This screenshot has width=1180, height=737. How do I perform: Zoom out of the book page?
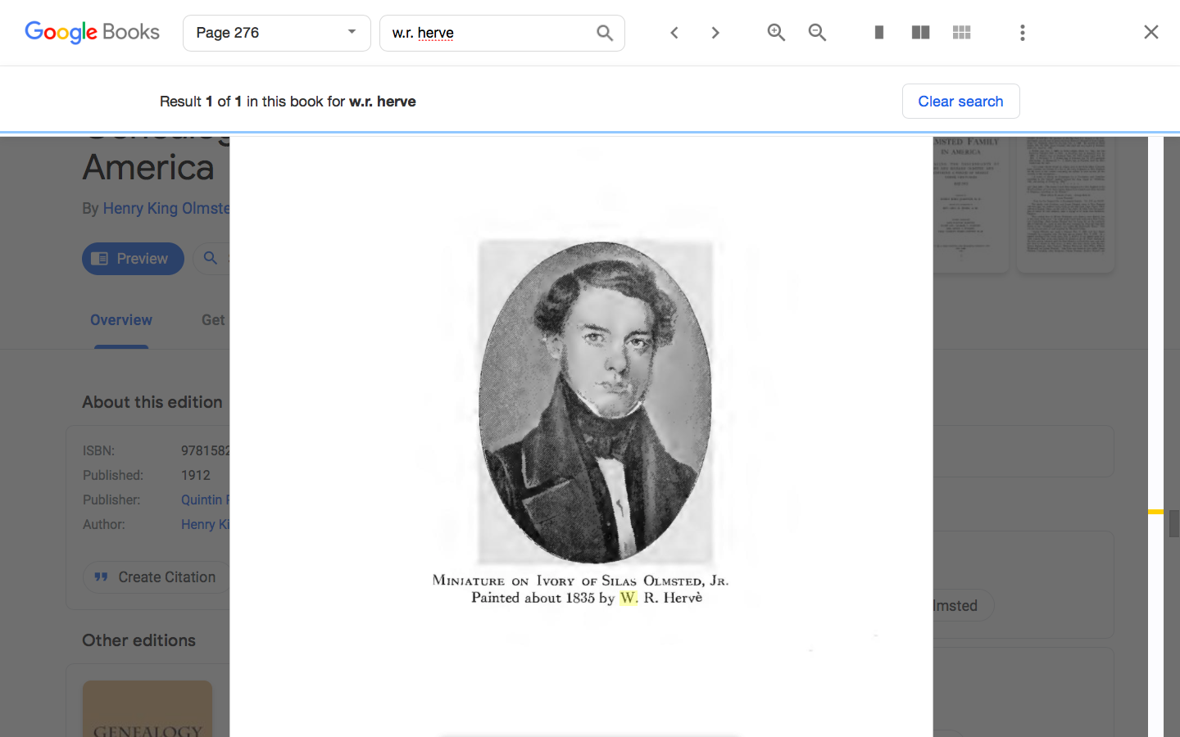(x=817, y=33)
